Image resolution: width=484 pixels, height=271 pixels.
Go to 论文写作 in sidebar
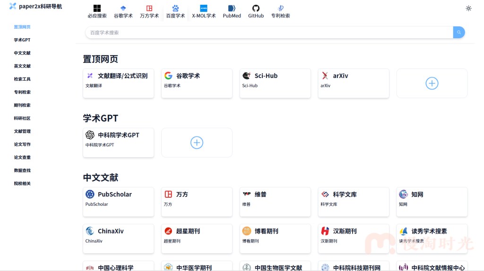coord(22,144)
